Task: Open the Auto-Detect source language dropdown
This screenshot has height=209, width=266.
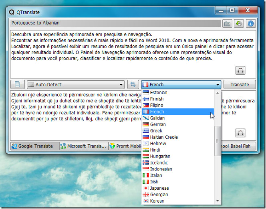Action: pyautogui.click(x=76, y=85)
